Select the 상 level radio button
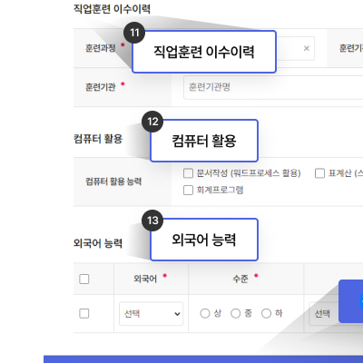Image resolution: width=363 pixels, height=363 pixels. [205, 313]
